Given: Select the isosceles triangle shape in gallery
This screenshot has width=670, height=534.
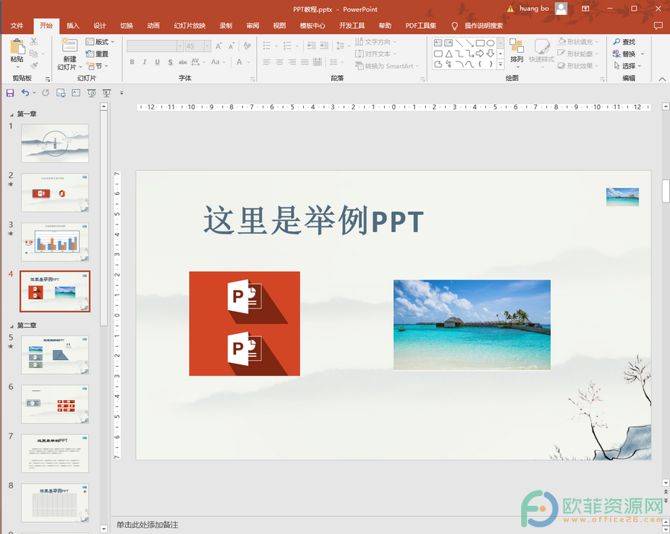Looking at the screenshot, I should (449, 54).
